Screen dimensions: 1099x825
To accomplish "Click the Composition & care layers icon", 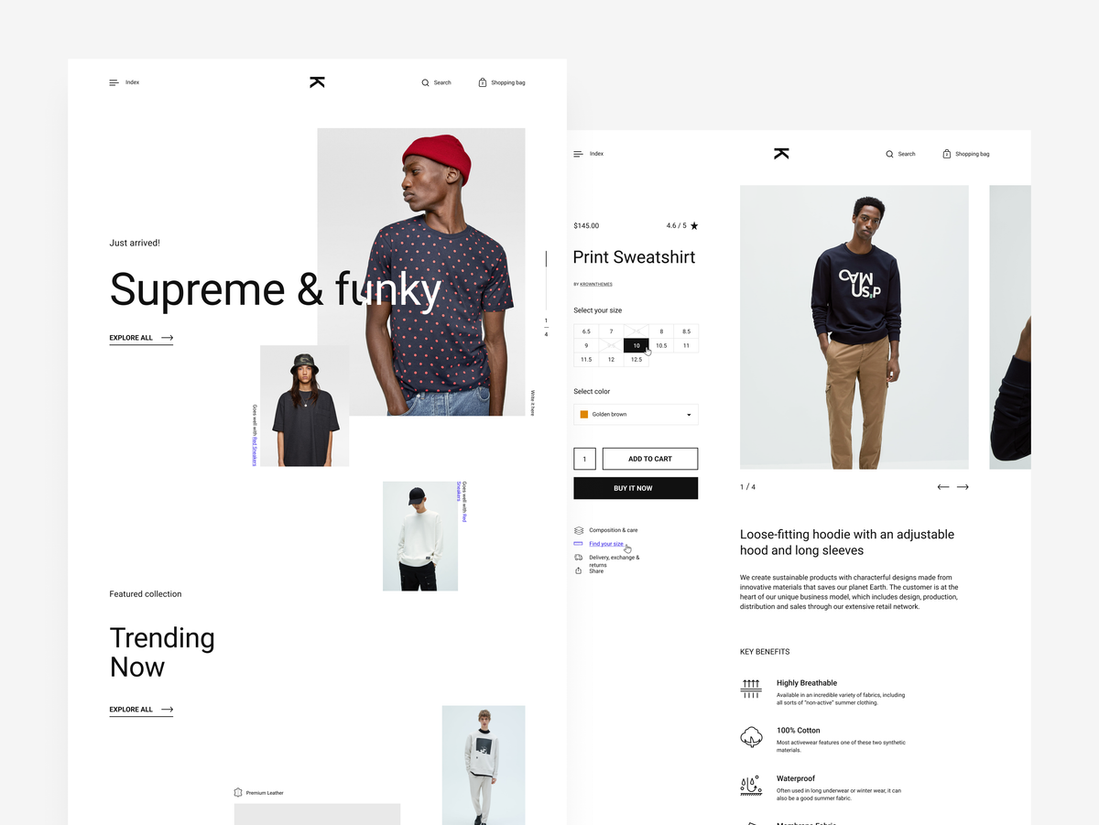I will (579, 530).
